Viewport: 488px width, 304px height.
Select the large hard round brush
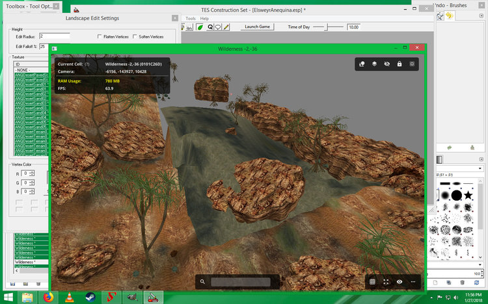(457, 196)
